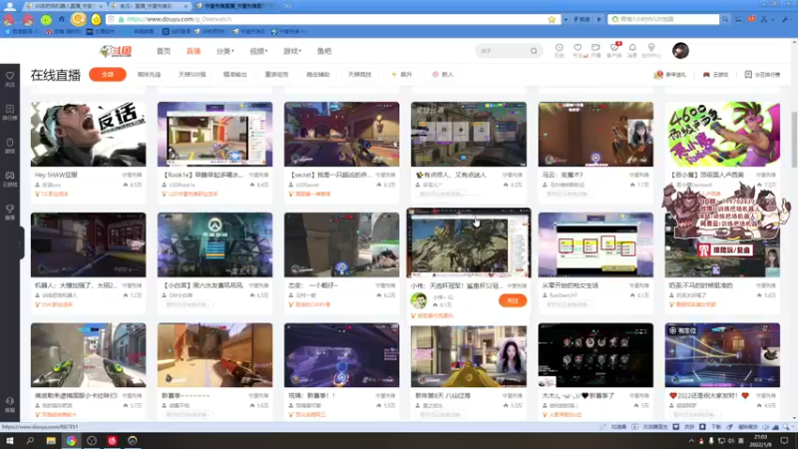Open the taskbar search icon
Image resolution: width=798 pixels, height=449 pixels.
pyautogui.click(x=30, y=441)
